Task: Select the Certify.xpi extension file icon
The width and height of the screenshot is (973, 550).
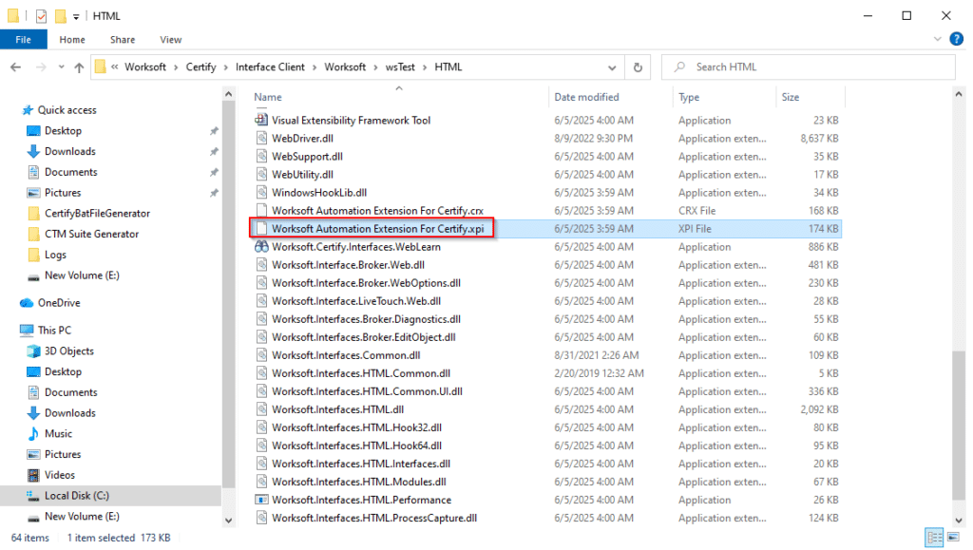Action: 261,229
